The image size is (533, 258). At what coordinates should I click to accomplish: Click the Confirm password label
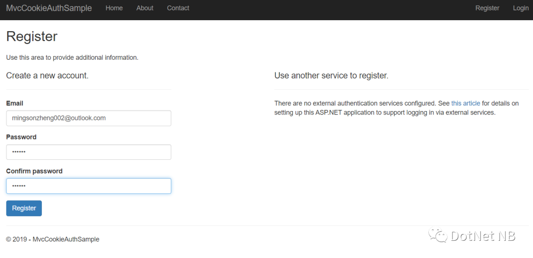(x=35, y=171)
